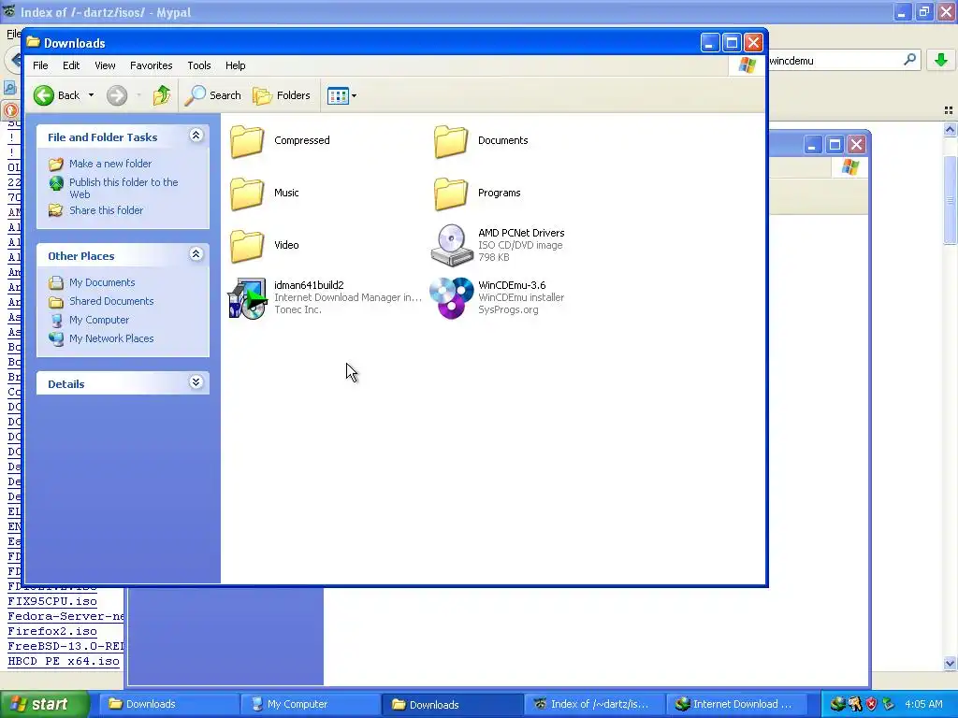
Task: Select the Music folder
Action: pos(265,193)
